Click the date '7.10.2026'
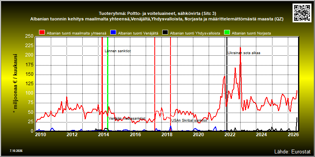Screen dimensions: 315x157 coord(16,151)
